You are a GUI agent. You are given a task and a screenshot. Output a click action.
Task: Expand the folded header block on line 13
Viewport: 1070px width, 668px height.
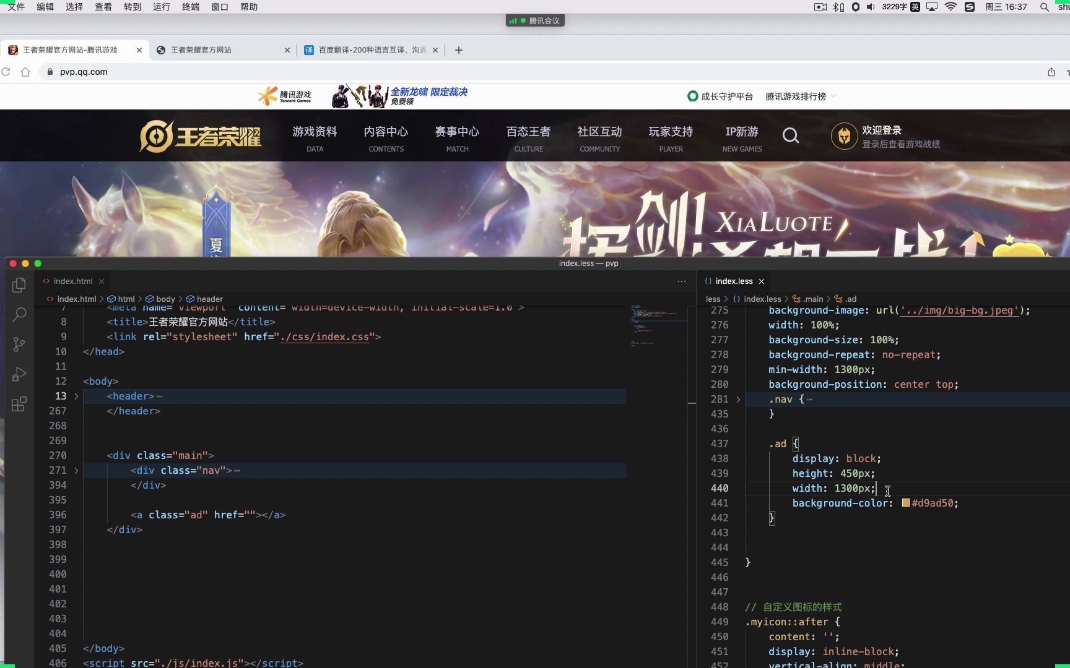[77, 396]
